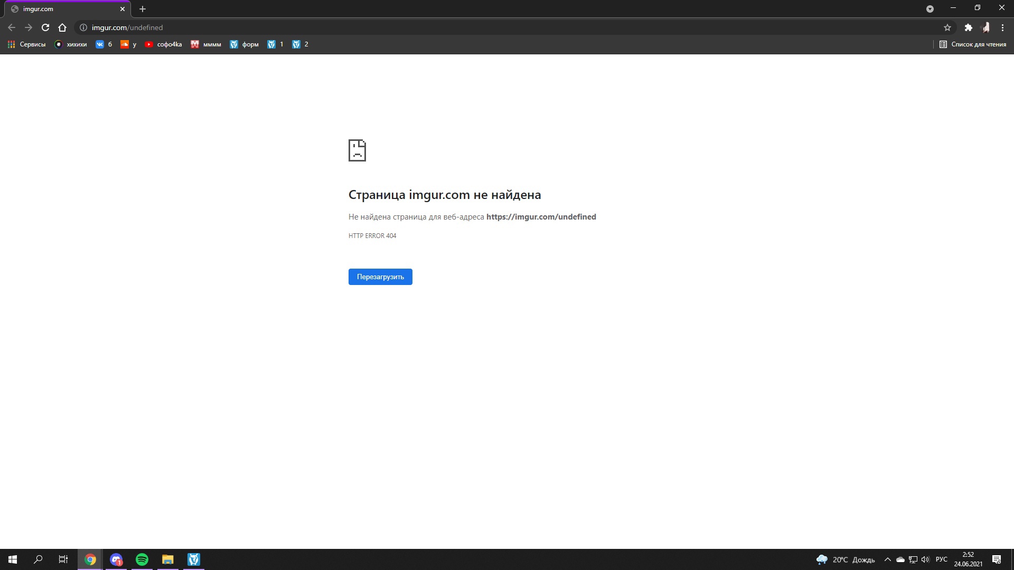Open the clock and calendar 2:52

(x=968, y=559)
